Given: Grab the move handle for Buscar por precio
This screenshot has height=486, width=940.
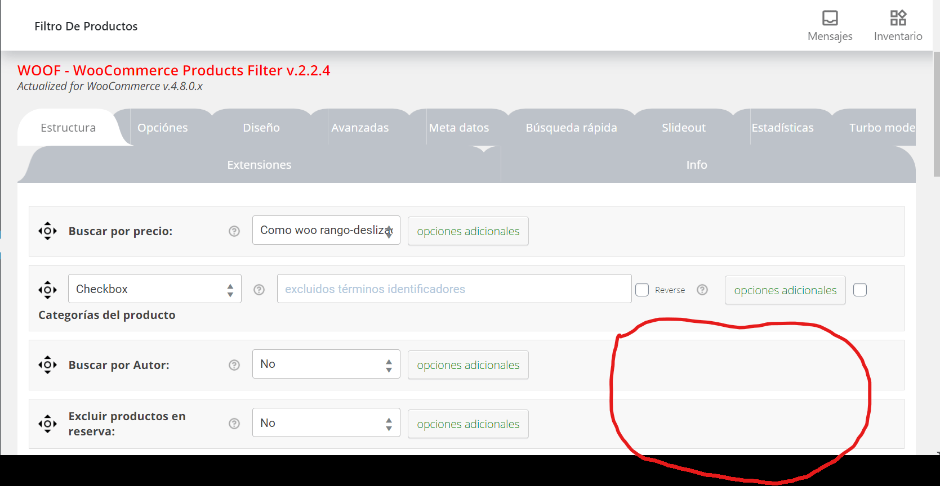Looking at the screenshot, I should coord(47,231).
